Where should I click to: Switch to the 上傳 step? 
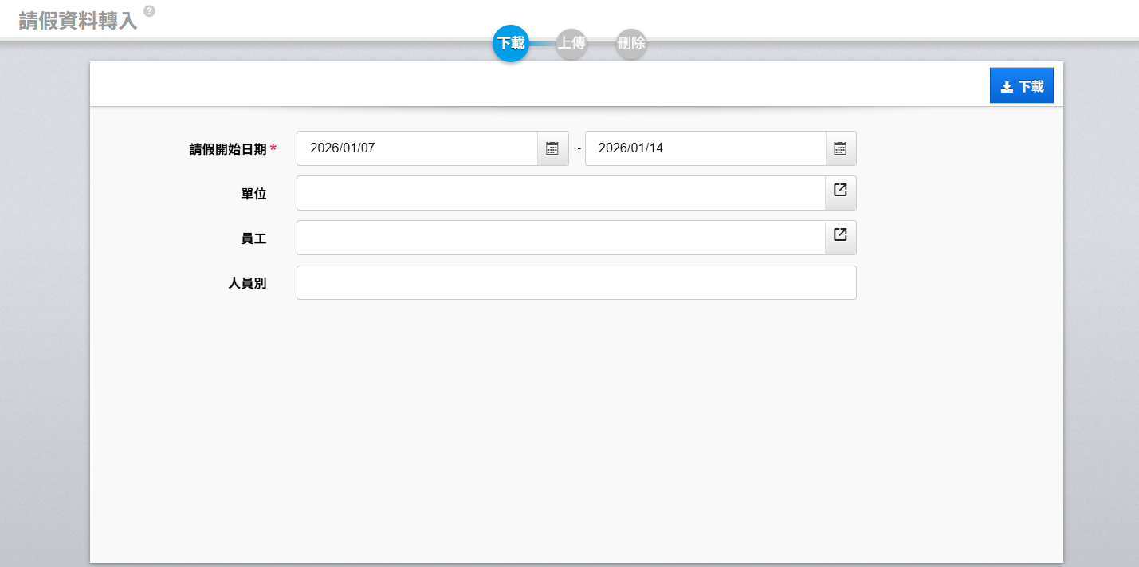click(x=571, y=43)
